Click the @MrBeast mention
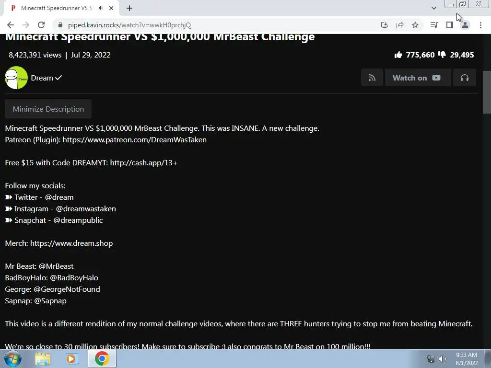The image size is (491, 368). click(56, 266)
